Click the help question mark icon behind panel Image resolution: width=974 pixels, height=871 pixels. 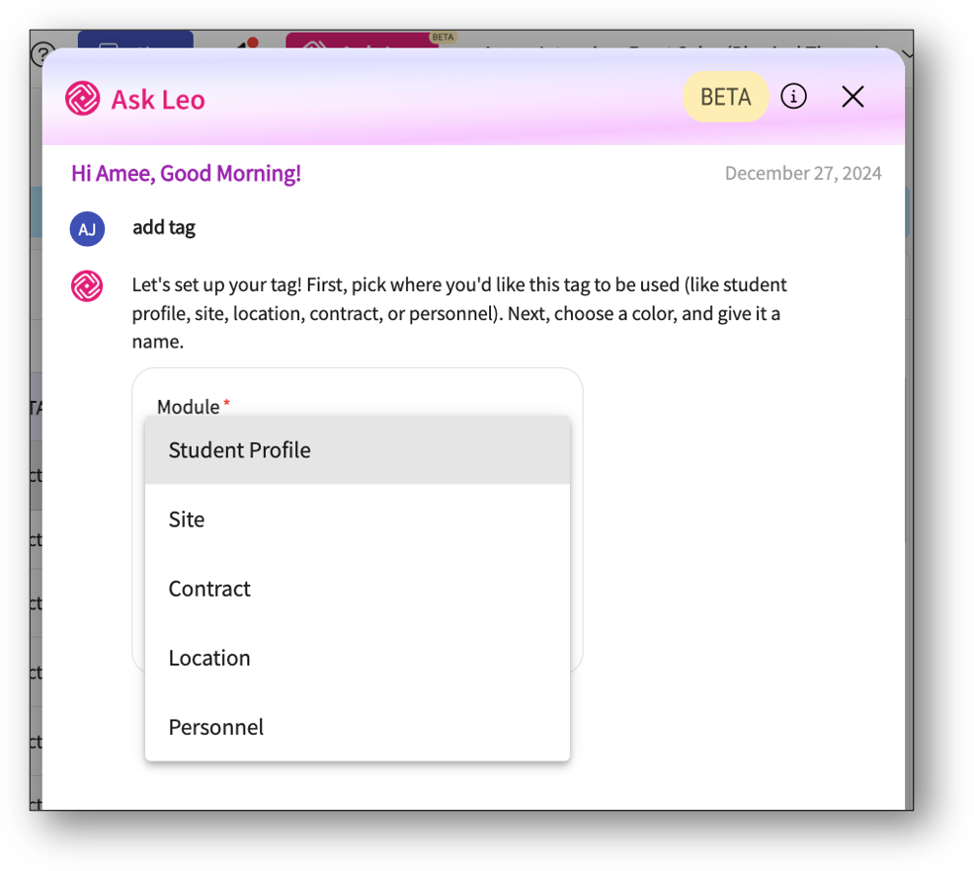tap(42, 52)
